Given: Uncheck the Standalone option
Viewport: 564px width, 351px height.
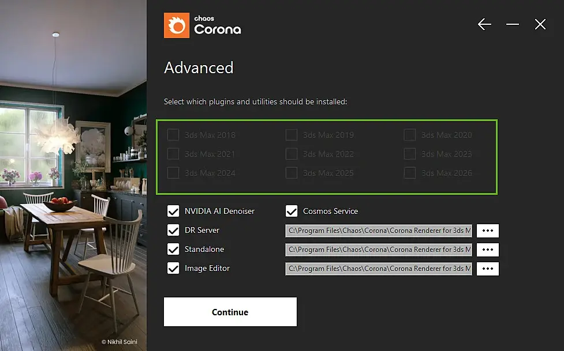Looking at the screenshot, I should coord(173,249).
